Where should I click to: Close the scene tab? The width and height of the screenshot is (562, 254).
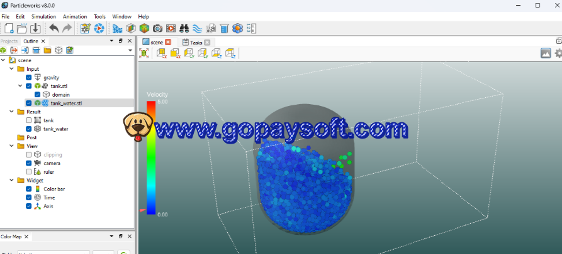(168, 43)
